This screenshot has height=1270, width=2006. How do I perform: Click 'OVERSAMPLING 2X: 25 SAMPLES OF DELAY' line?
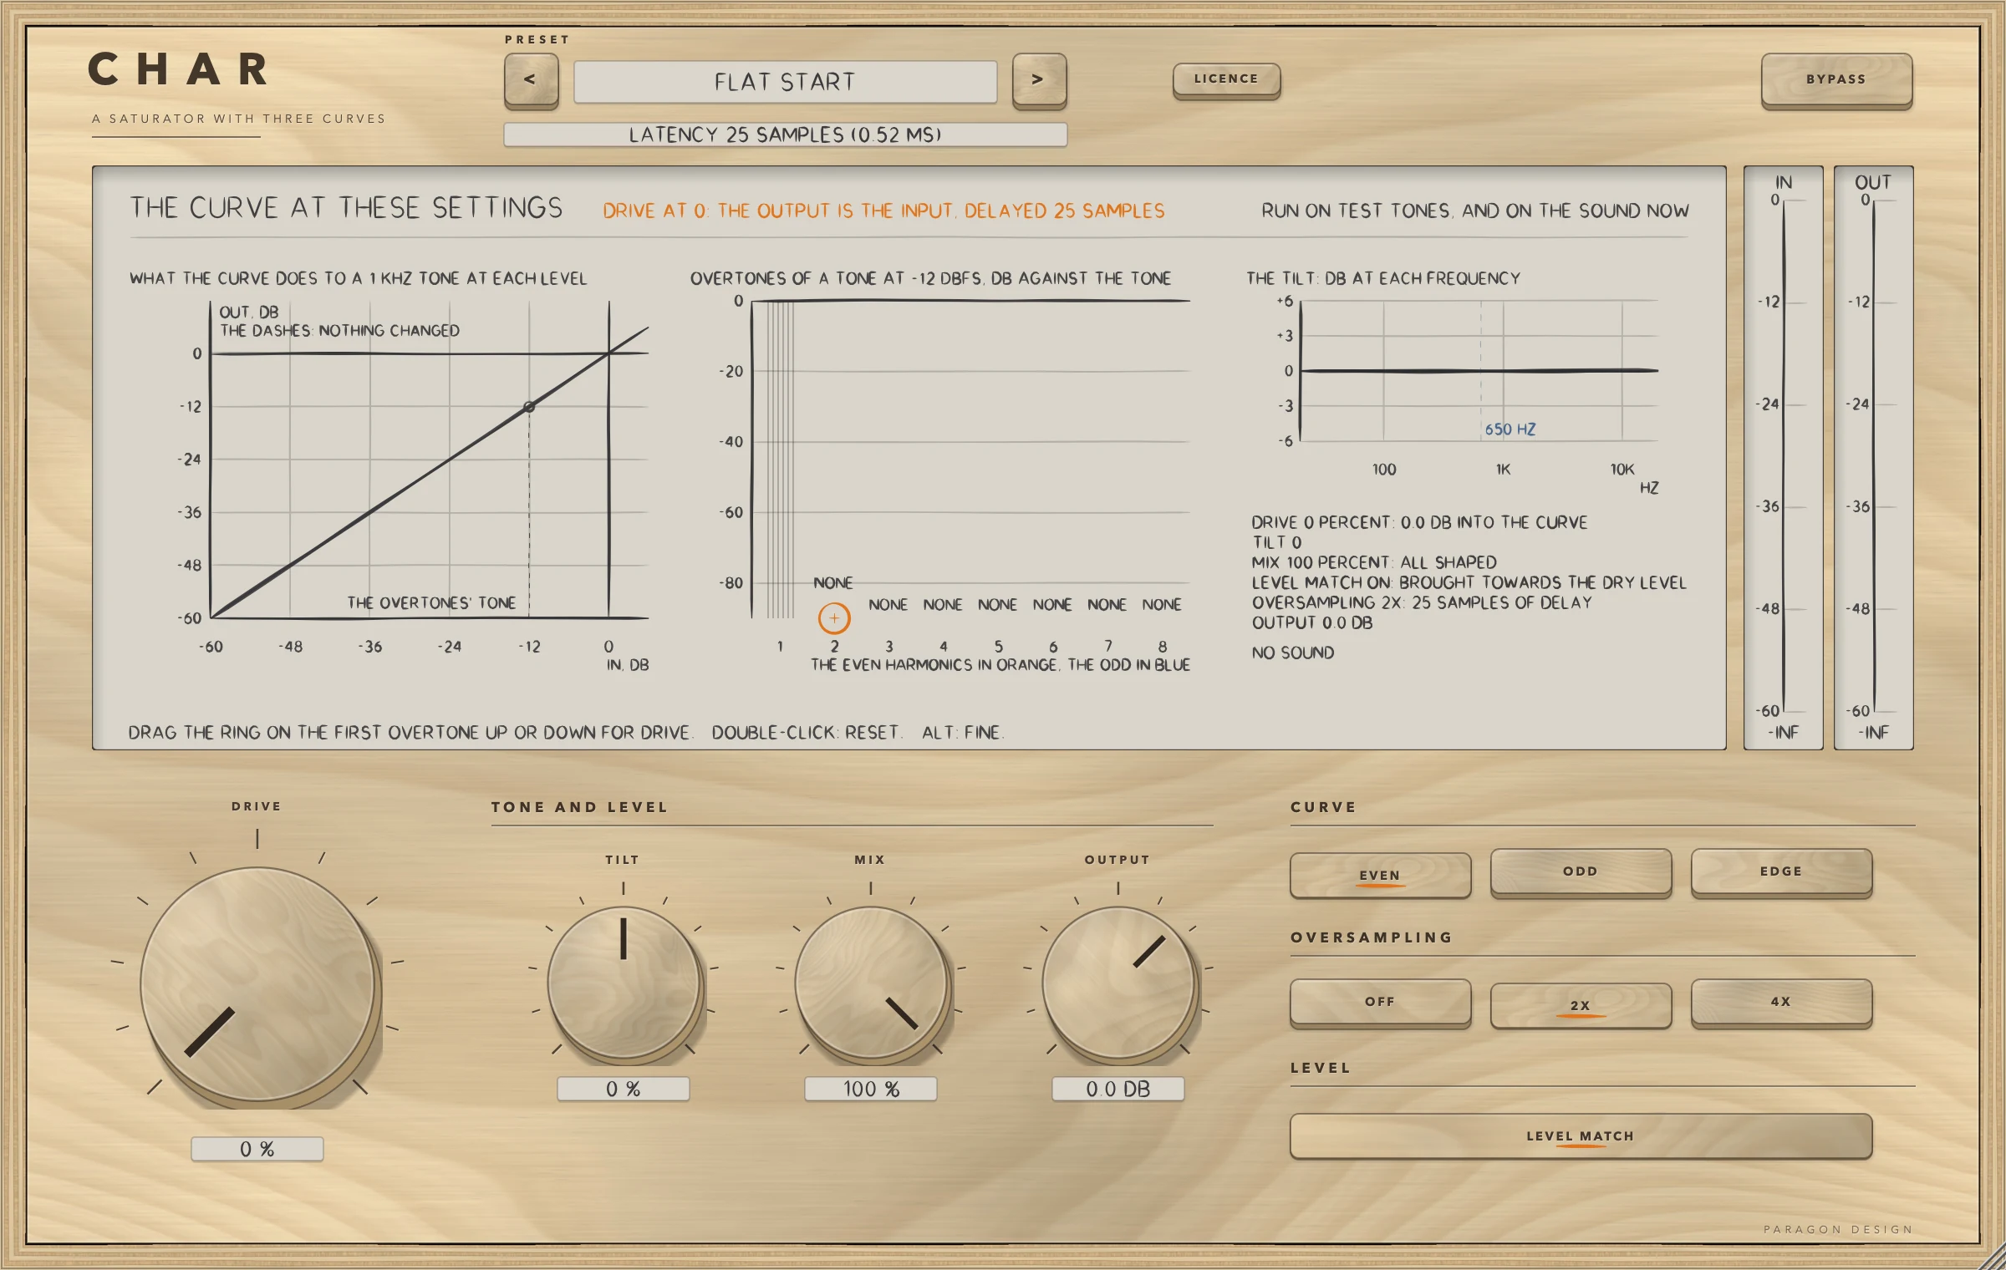[1422, 602]
